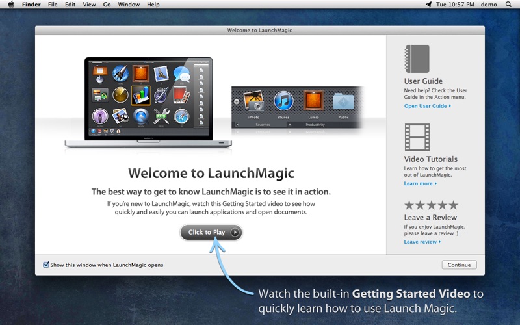Click the Video Tutorials heading
This screenshot has width=520, height=325.
pyautogui.click(x=430, y=159)
